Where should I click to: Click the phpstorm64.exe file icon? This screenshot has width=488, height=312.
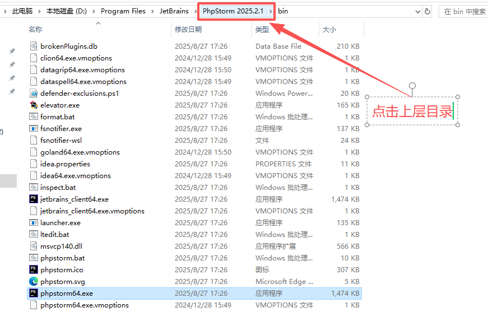coord(33,293)
